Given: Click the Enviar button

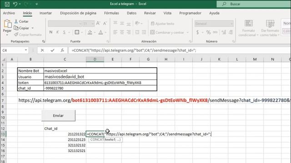Looking at the screenshot, I should 58,115.
